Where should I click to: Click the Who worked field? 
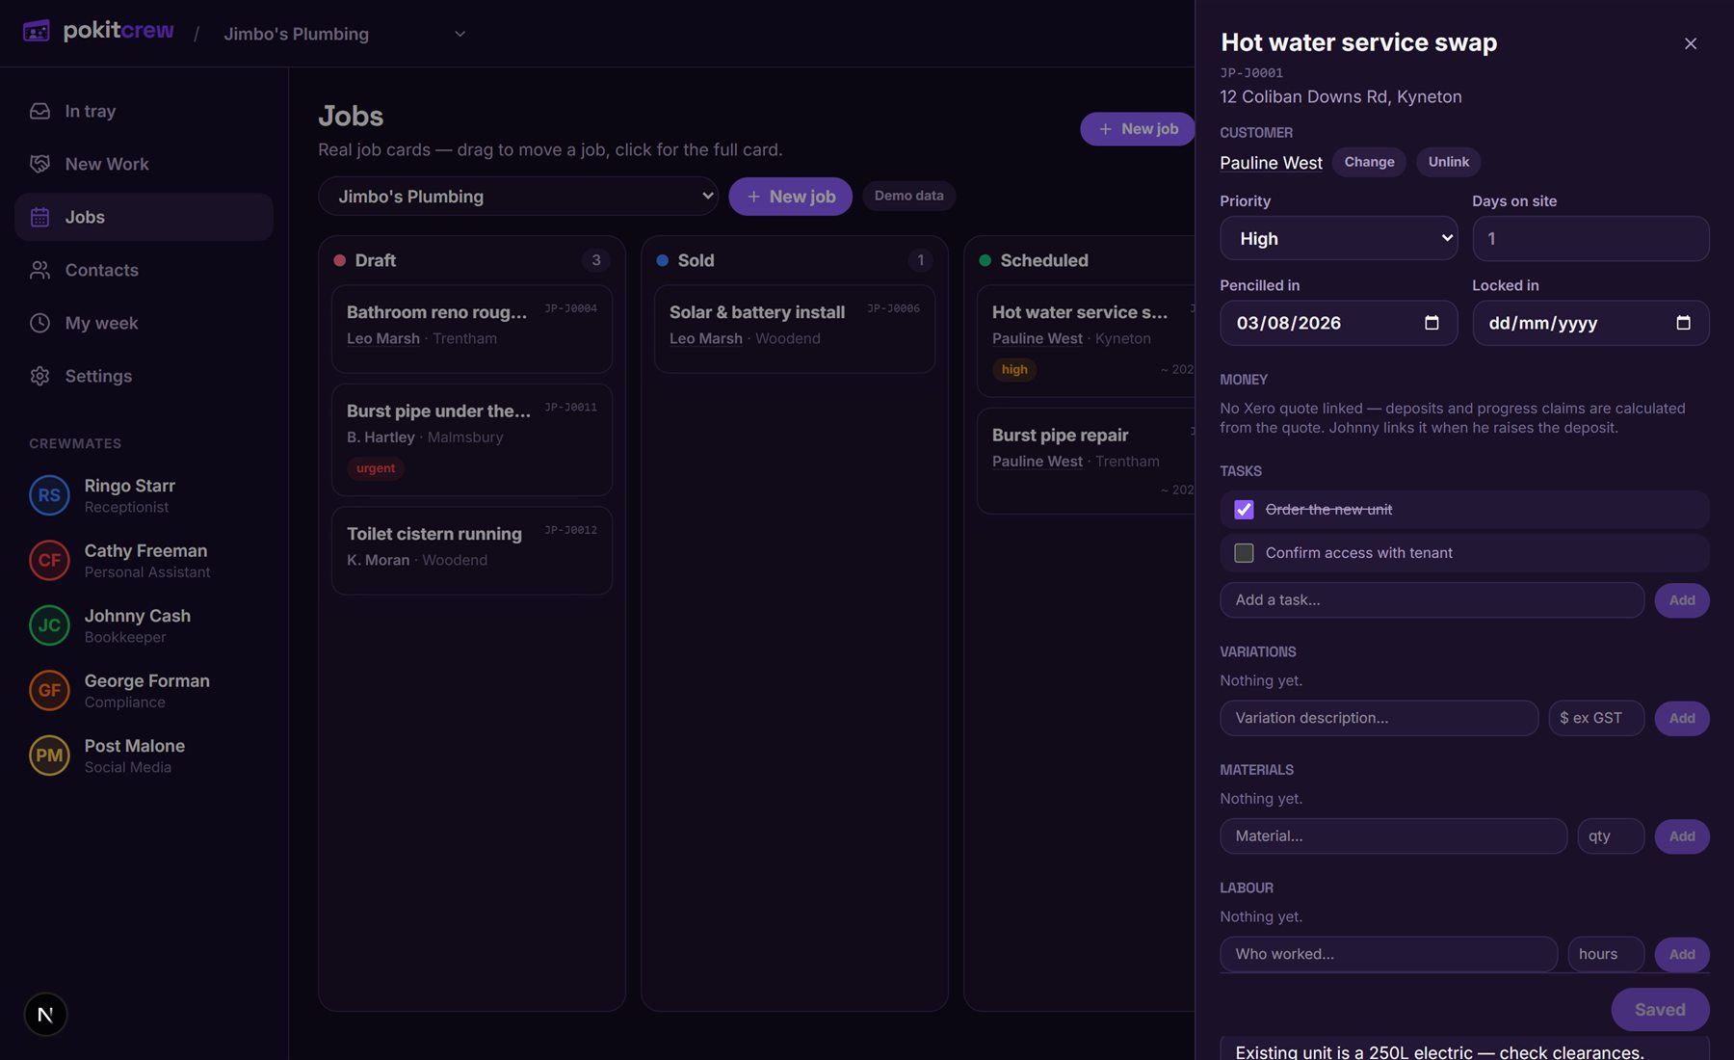click(1389, 954)
